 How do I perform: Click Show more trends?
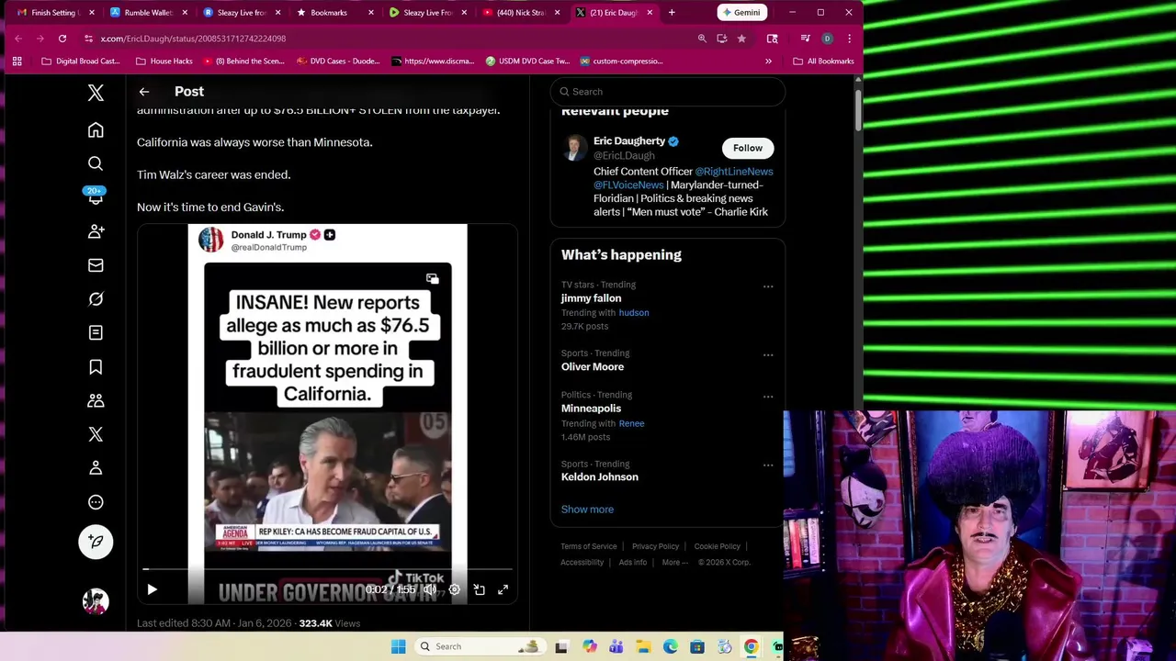pyautogui.click(x=587, y=510)
